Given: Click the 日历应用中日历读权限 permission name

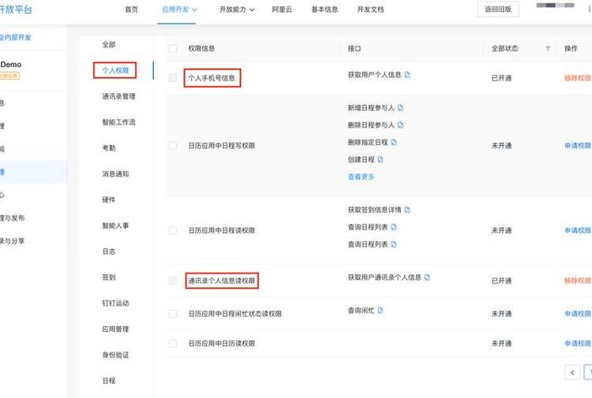Looking at the screenshot, I should click(222, 343).
